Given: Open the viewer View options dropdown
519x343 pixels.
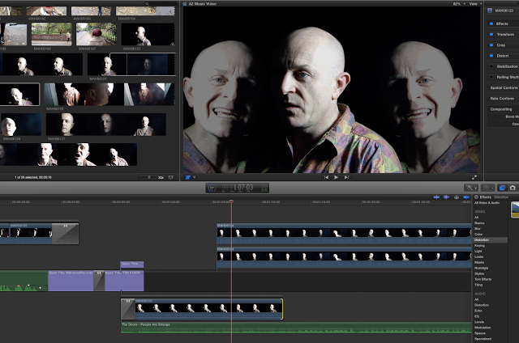Looking at the screenshot, I should (x=476, y=4).
